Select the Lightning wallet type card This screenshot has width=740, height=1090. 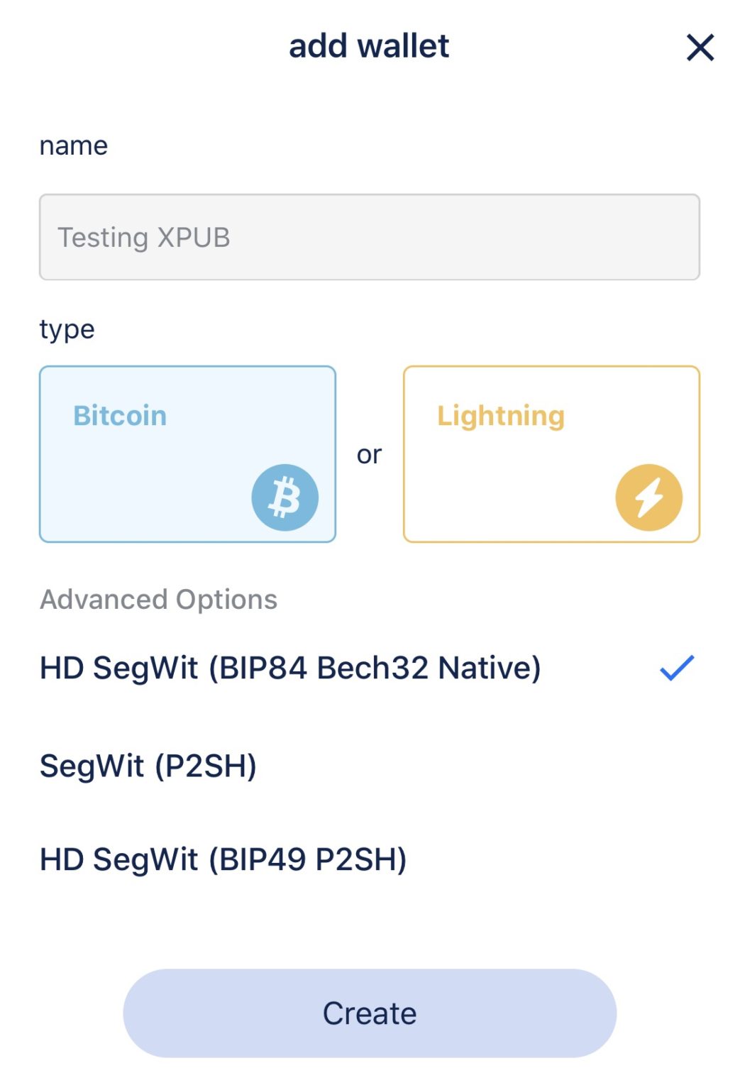coord(552,454)
